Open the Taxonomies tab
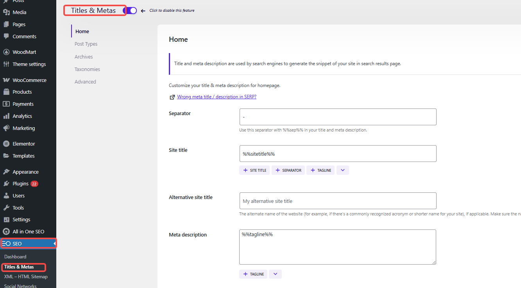 pos(87,69)
